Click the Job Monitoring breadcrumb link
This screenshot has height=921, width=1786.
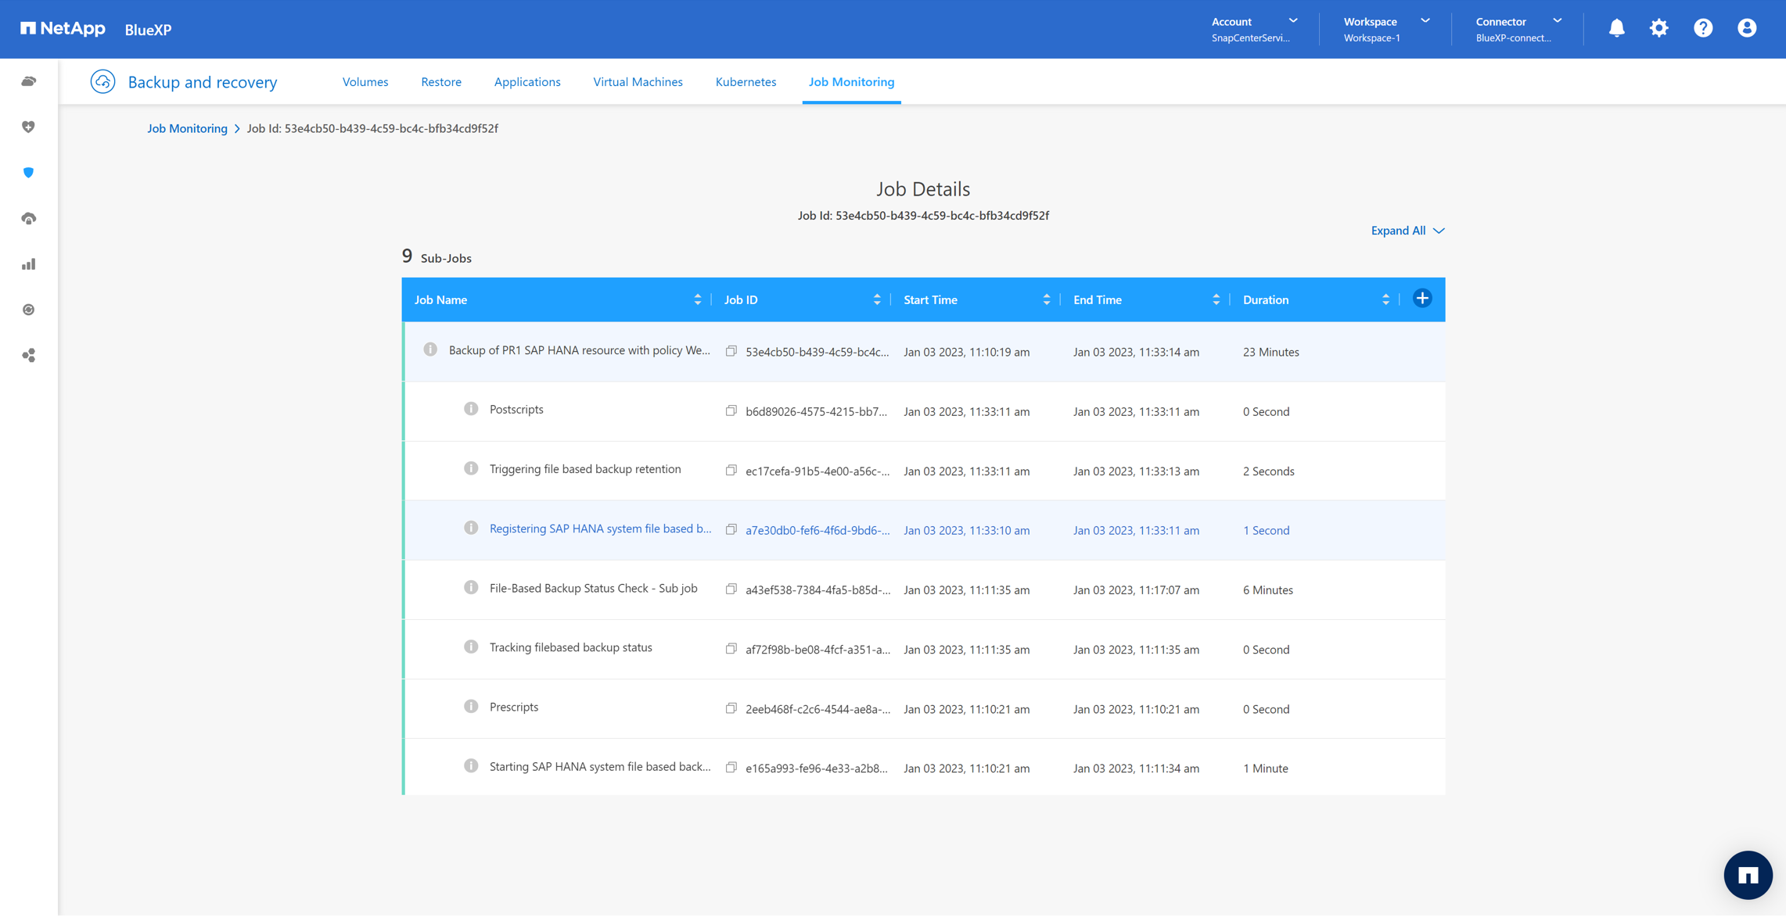click(x=187, y=129)
